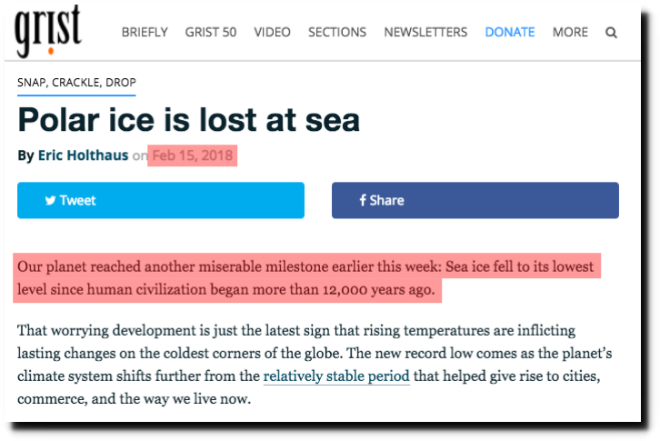Open author Eric Holthaus page

[83, 155]
